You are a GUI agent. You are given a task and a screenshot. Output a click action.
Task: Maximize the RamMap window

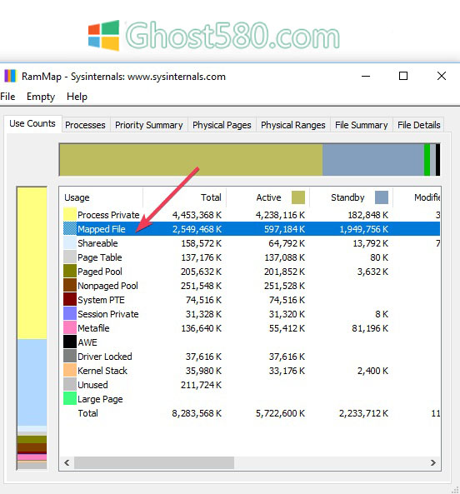pyautogui.click(x=403, y=76)
